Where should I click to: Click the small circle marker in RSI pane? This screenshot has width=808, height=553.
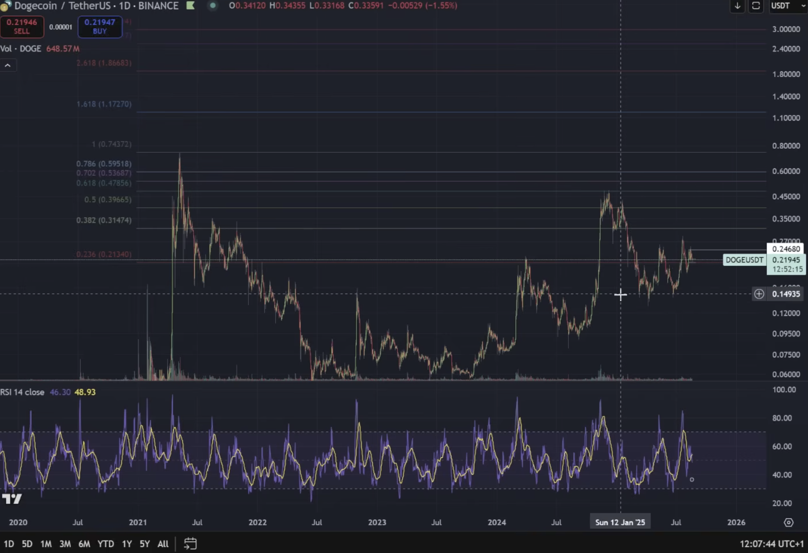(x=692, y=480)
